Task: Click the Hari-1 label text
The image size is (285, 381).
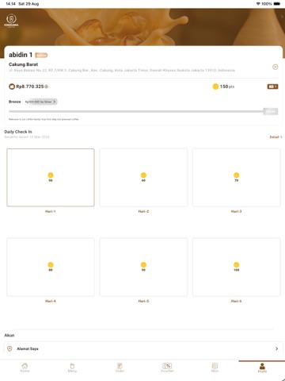Action: pos(51,211)
